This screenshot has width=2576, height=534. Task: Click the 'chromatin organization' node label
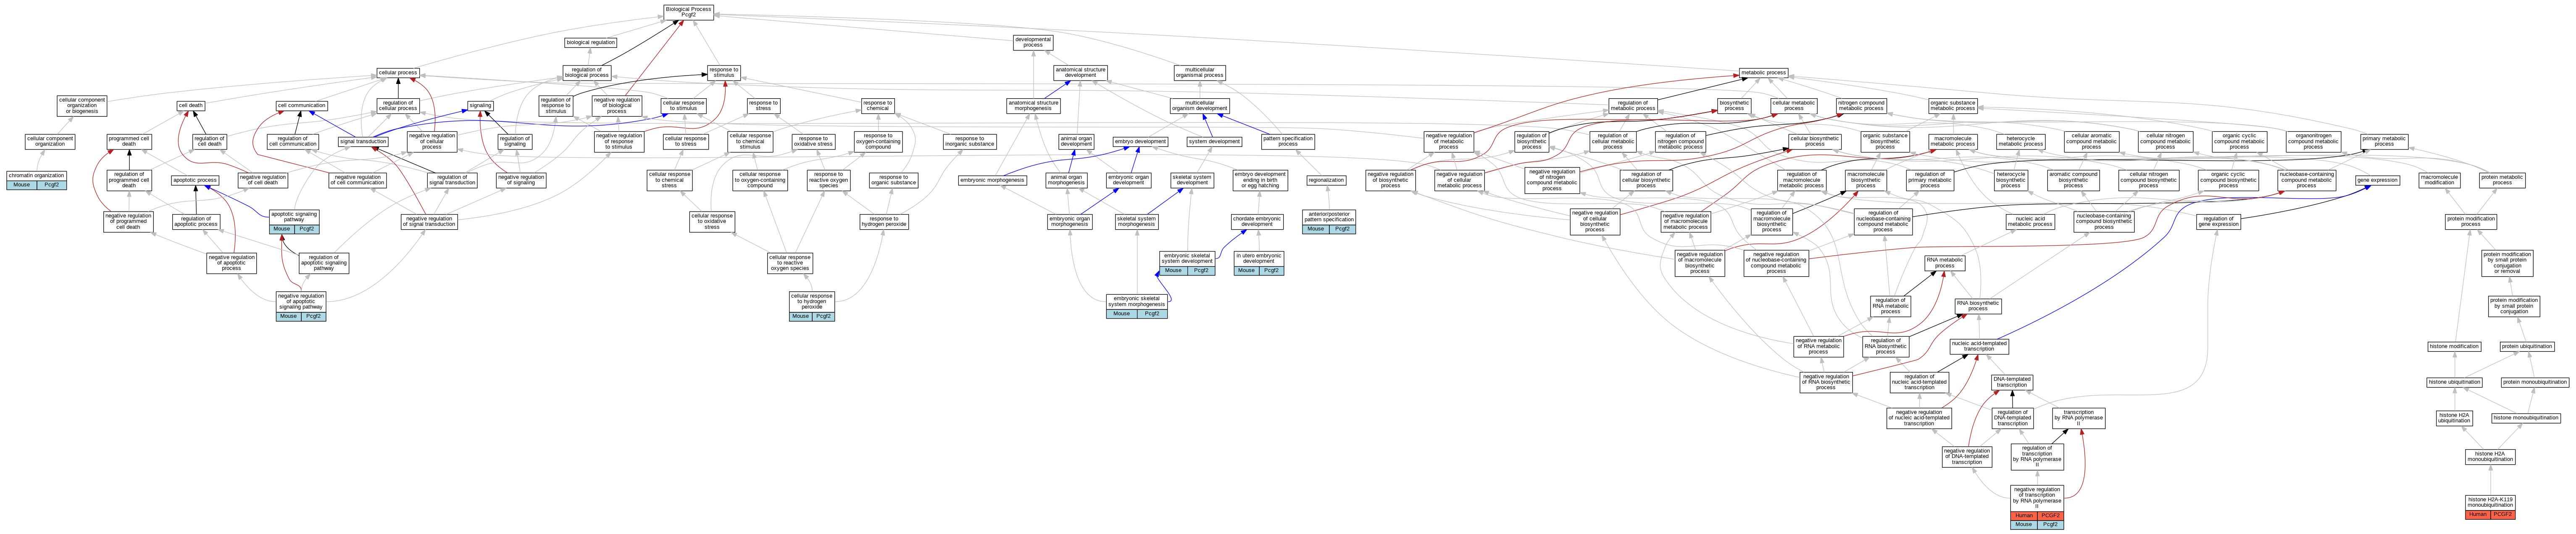(x=37, y=176)
